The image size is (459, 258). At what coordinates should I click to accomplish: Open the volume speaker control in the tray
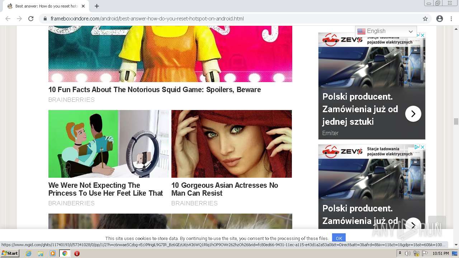[x=408, y=253]
